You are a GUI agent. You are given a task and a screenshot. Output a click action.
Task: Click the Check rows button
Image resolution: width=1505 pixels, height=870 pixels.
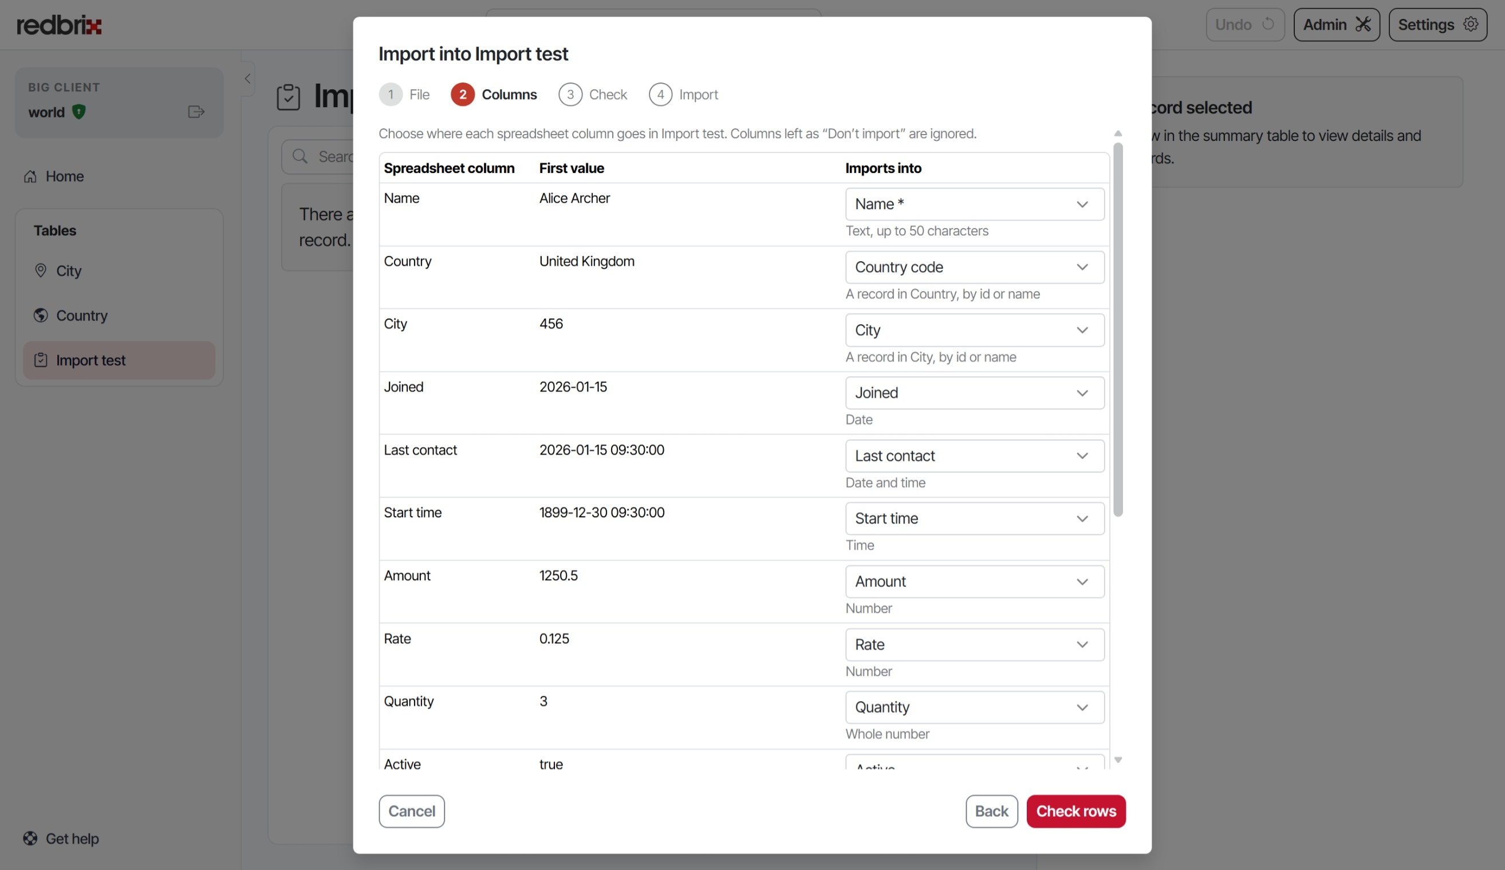tap(1076, 811)
